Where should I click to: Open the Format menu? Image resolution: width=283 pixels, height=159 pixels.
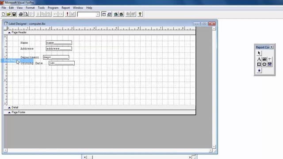[x=30, y=8]
